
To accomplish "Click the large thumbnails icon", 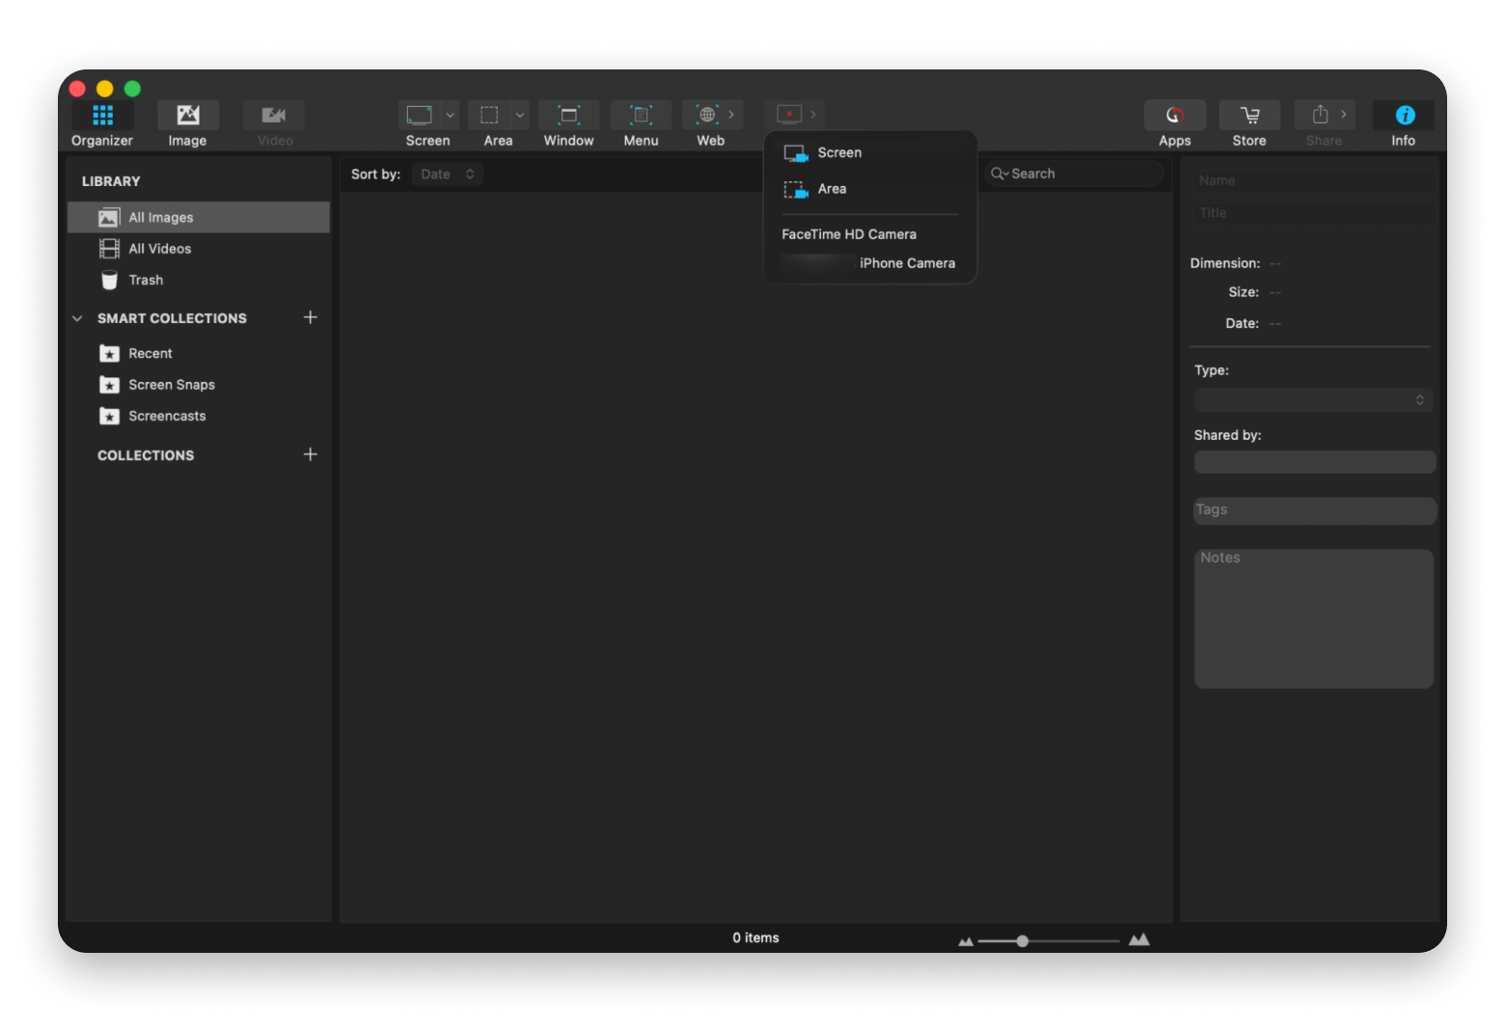I will coord(1139,939).
